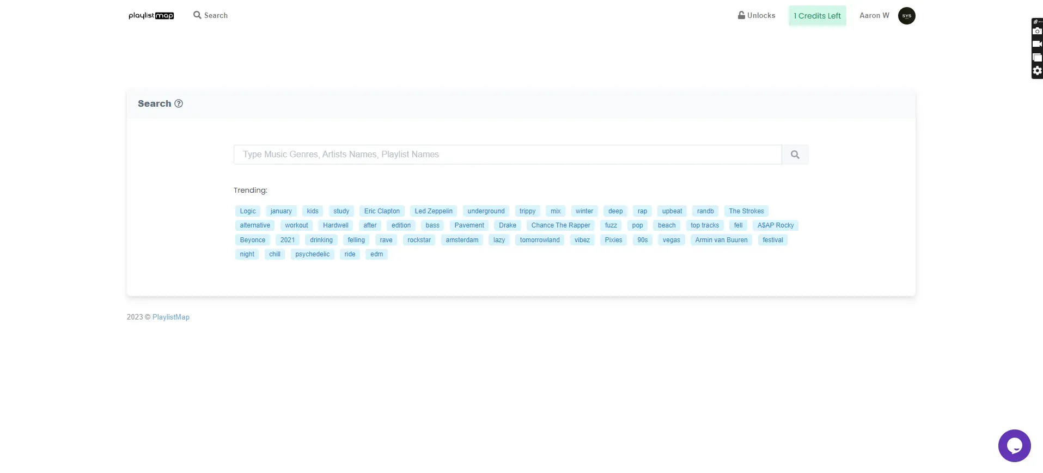The width and height of the screenshot is (1043, 473).
Task: Click the edm trending tag
Action: [x=377, y=254]
